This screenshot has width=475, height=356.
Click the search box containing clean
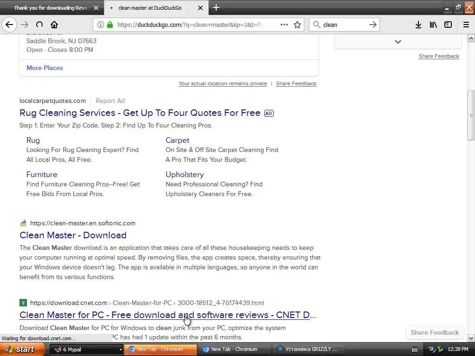coord(344,25)
